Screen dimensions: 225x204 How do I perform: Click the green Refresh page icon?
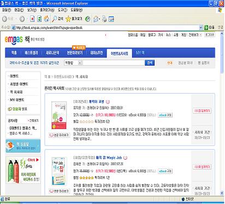[x=39, y=19]
